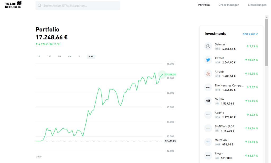Click the Portfolio page heading

tap(47, 30)
